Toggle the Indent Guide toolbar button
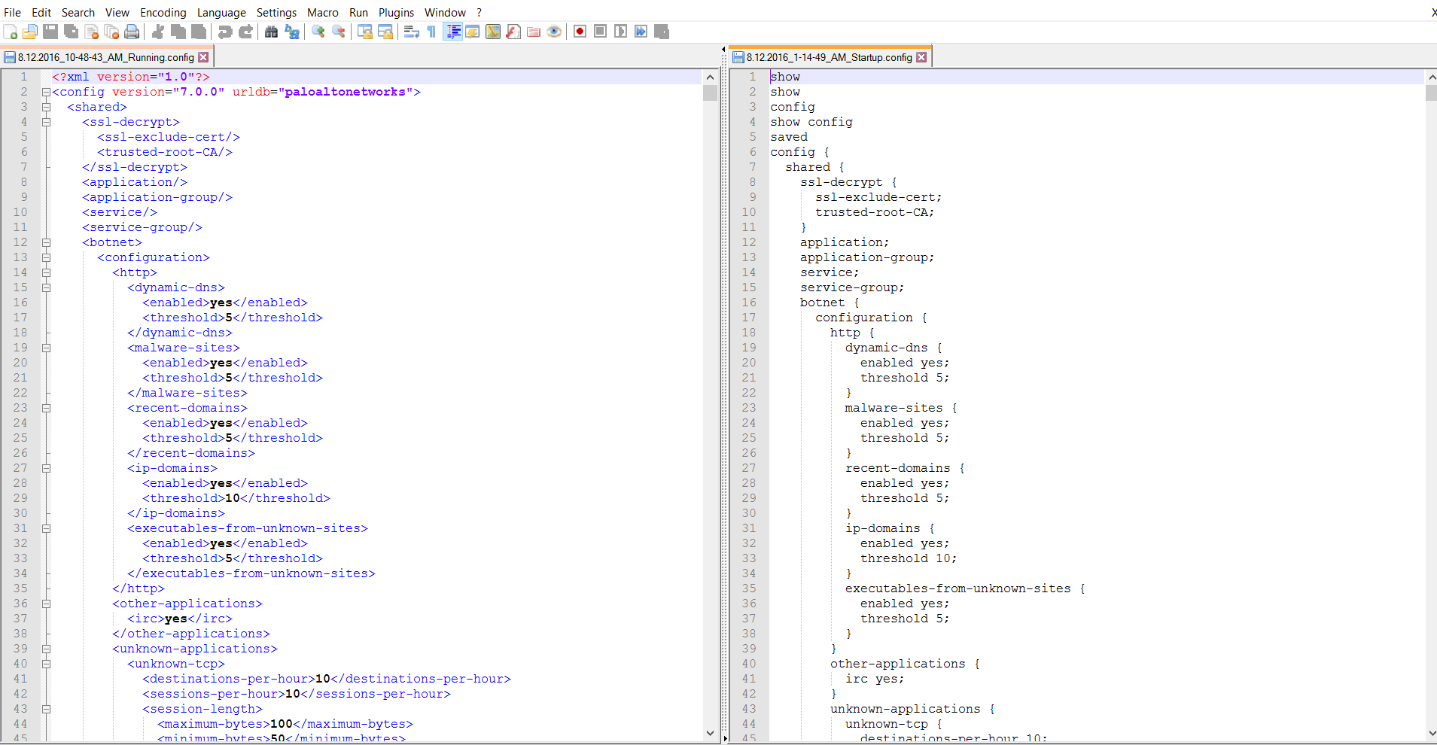Image resolution: width=1437 pixels, height=745 pixels. (x=453, y=32)
